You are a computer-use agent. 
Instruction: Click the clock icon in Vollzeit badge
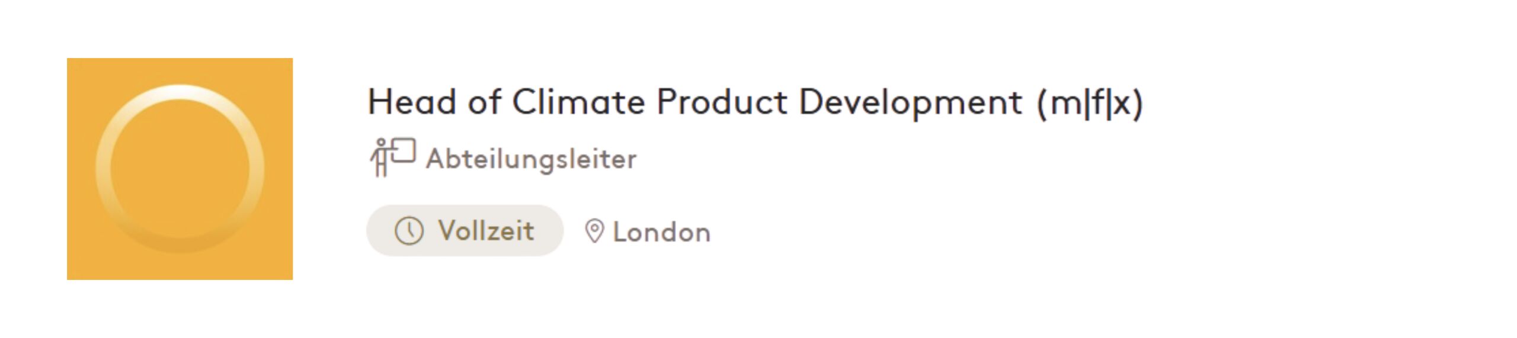[409, 231]
